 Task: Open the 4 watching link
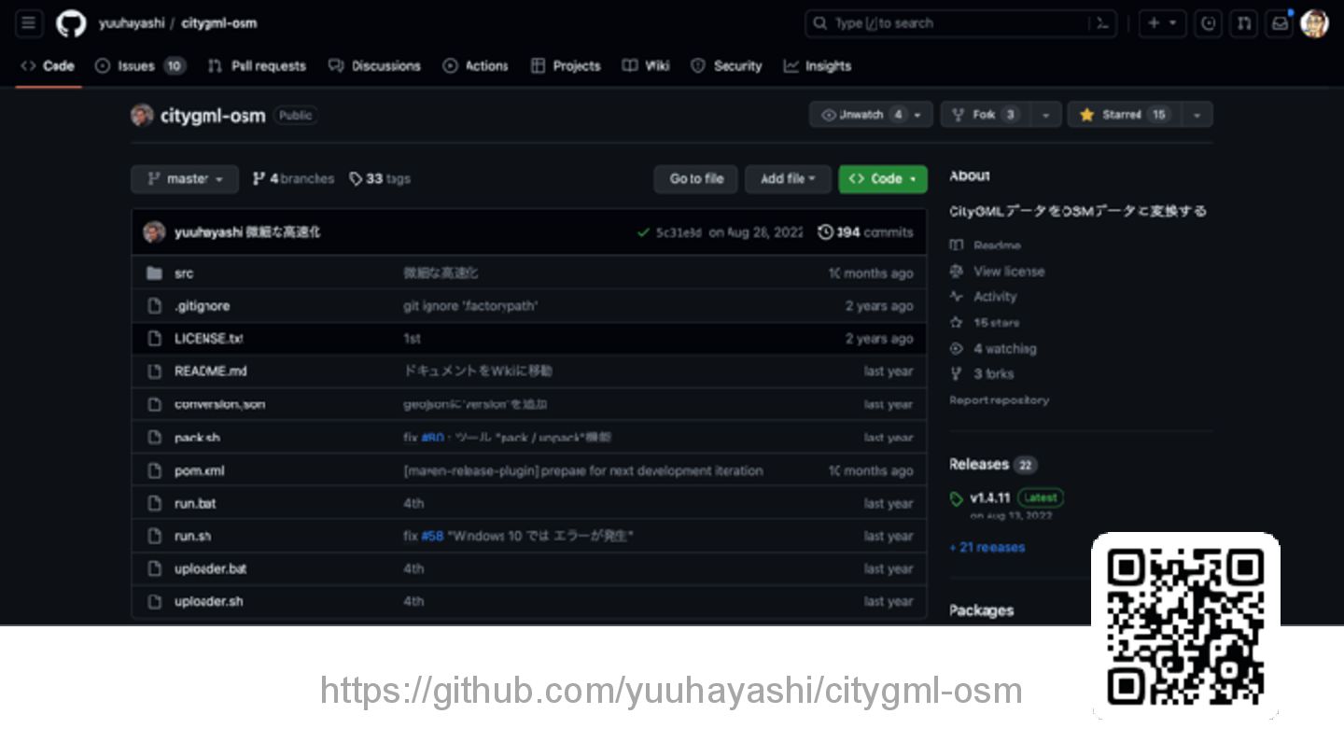[x=993, y=349]
